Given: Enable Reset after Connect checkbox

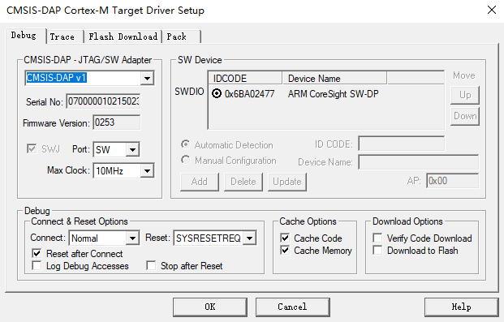Looking at the screenshot, I should coord(37,254).
